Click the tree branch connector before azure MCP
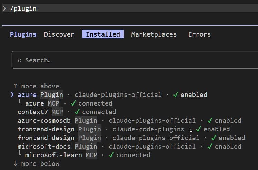Image resolution: width=258 pixels, height=170 pixels. 20,102
